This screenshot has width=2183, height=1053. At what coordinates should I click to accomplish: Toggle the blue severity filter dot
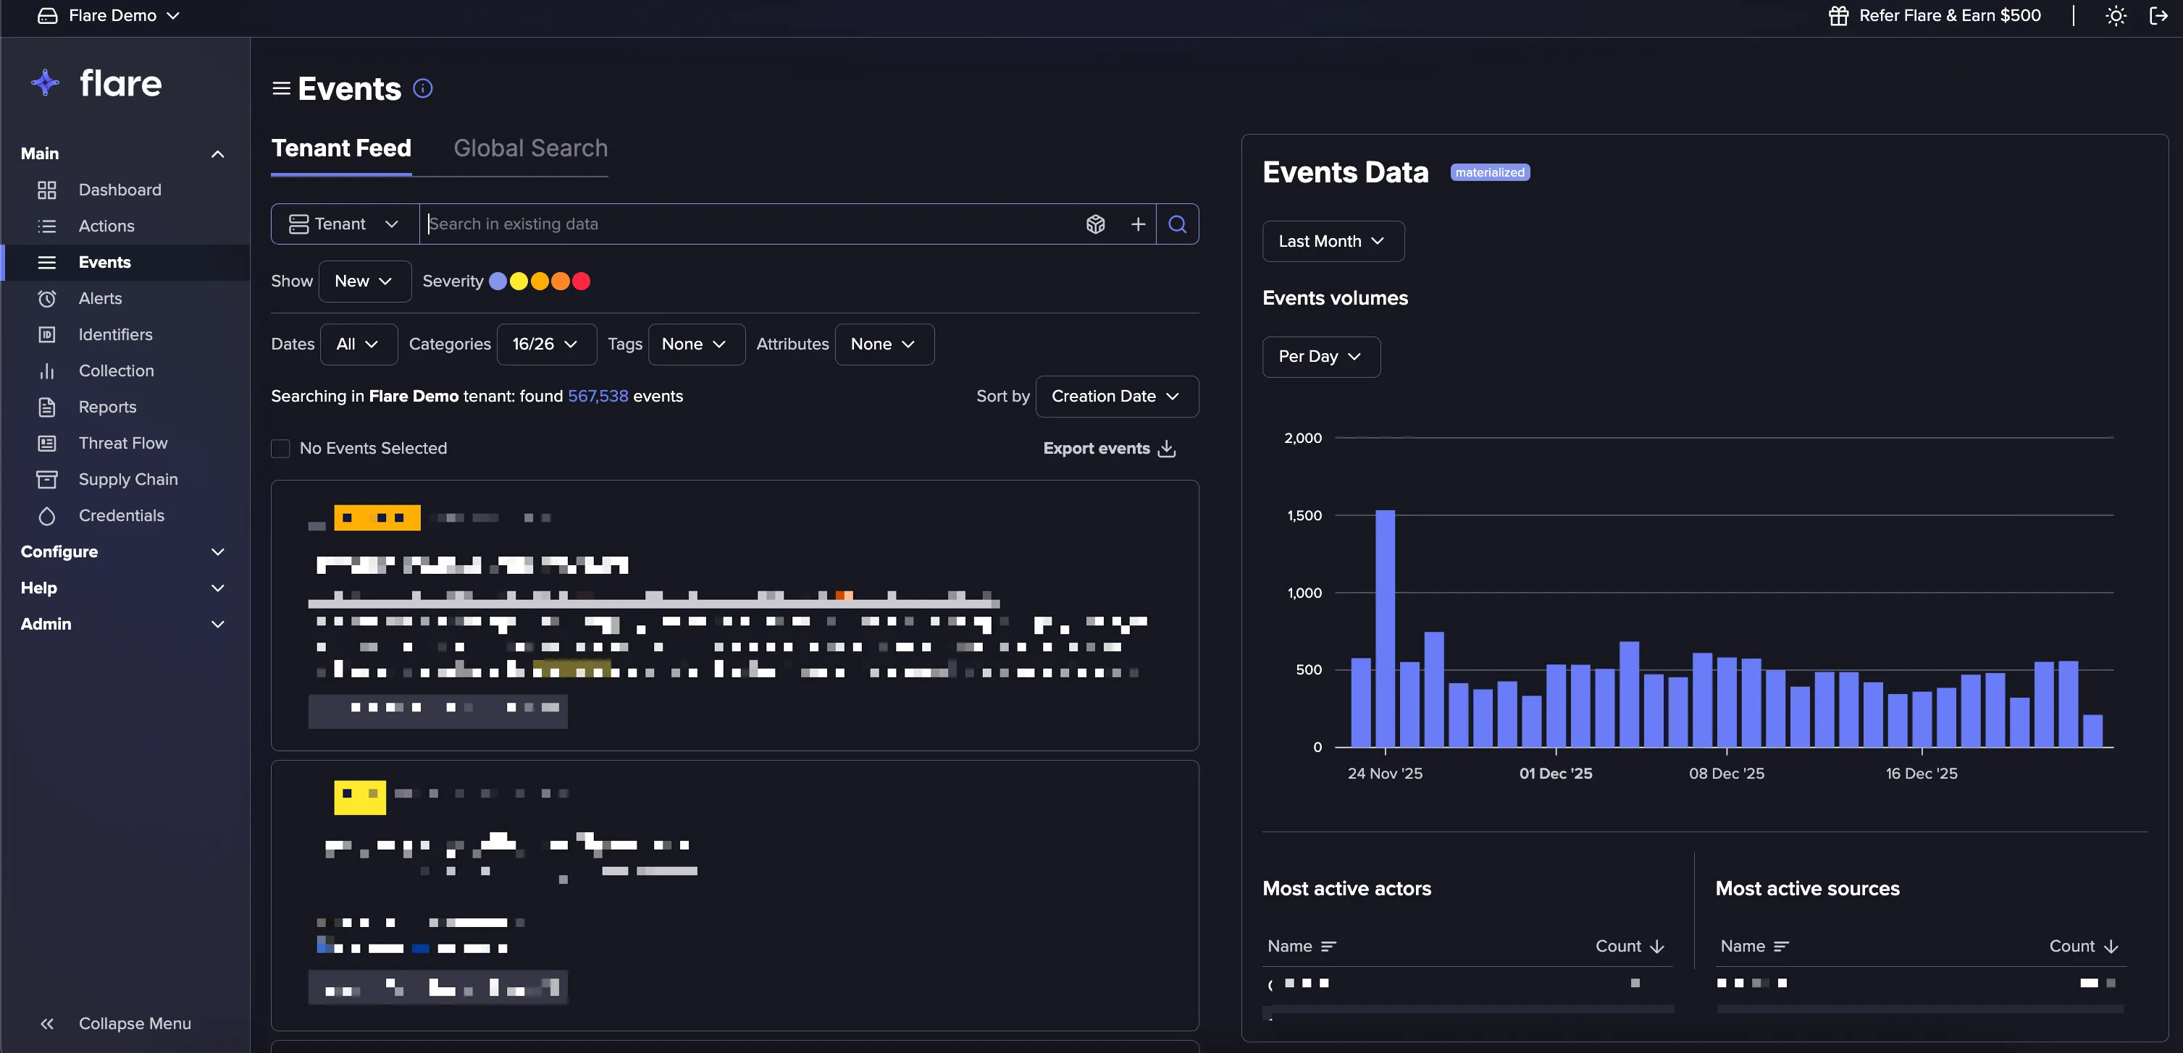(498, 281)
